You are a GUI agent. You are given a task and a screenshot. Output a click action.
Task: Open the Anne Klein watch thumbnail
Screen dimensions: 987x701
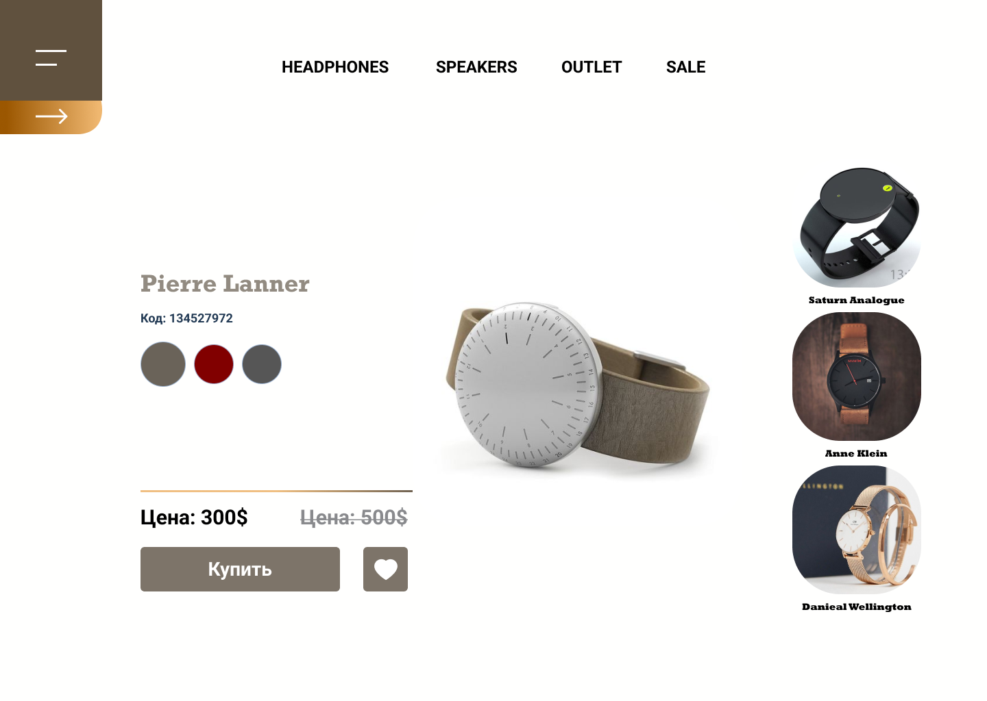(x=857, y=377)
